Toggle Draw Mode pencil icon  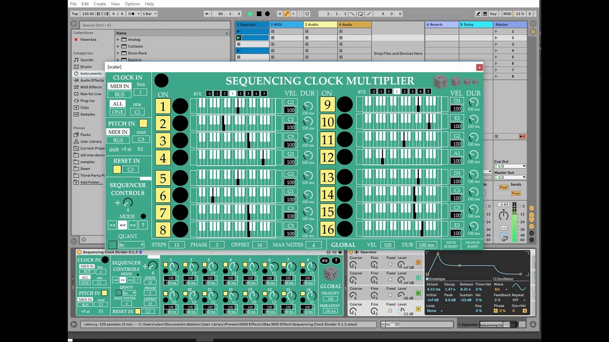pos(478,14)
